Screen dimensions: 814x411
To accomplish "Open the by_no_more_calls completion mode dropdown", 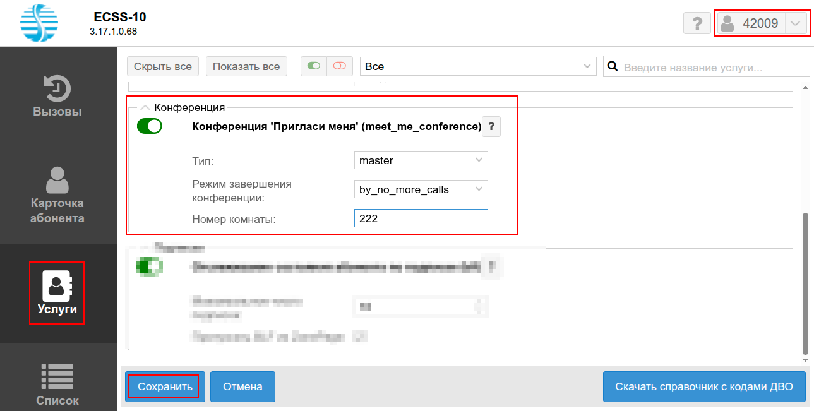I will [421, 189].
